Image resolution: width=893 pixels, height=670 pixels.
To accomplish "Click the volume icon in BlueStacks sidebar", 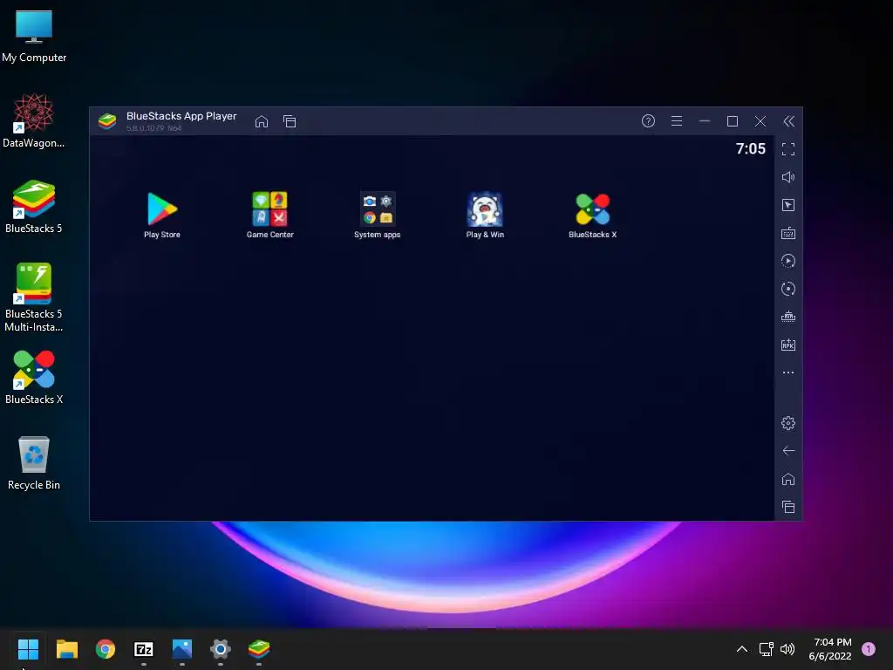I will coord(788,177).
